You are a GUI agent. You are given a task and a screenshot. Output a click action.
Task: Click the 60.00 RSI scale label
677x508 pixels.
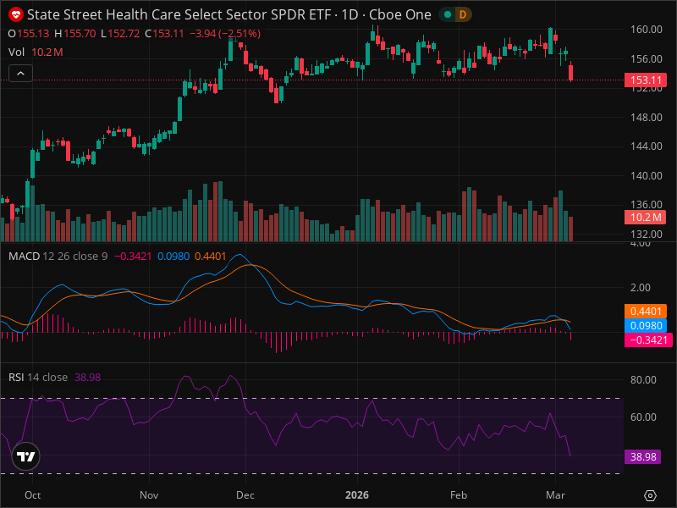pyautogui.click(x=643, y=417)
